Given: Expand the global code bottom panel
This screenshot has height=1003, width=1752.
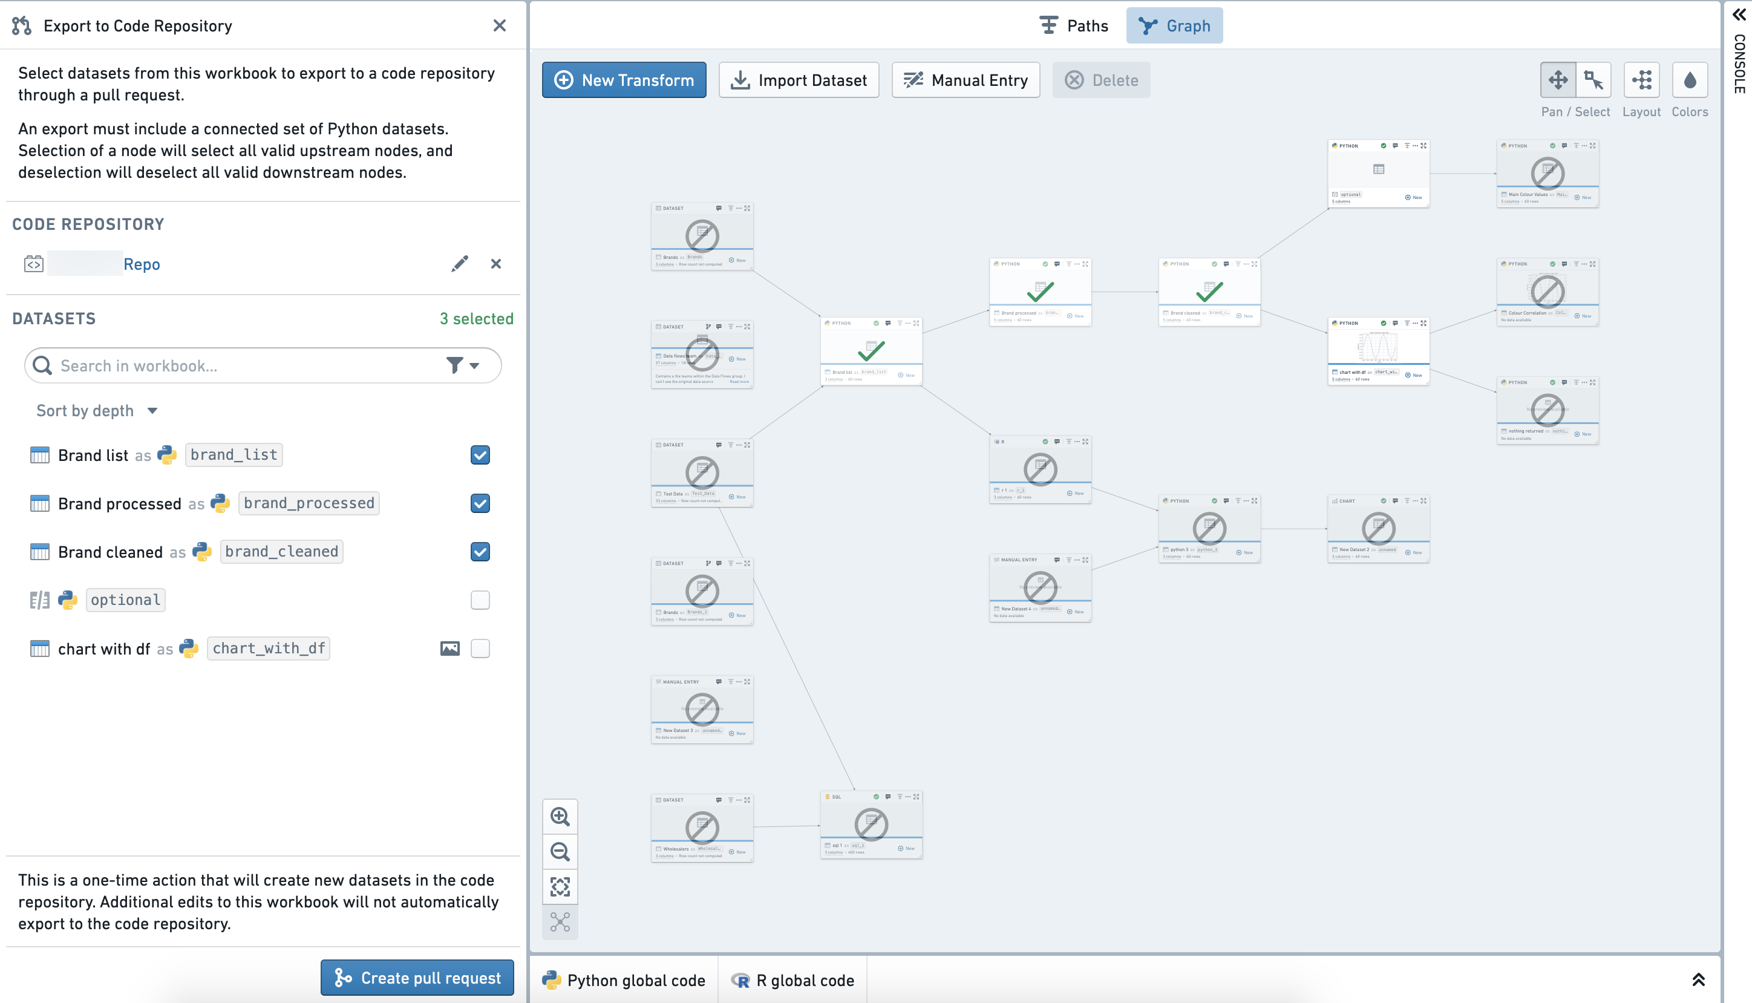Looking at the screenshot, I should pos(1698,979).
